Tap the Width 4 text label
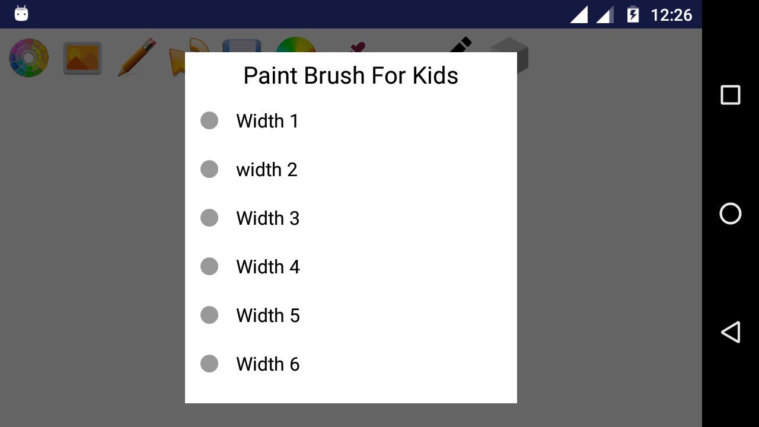This screenshot has width=759, height=427. (x=268, y=267)
